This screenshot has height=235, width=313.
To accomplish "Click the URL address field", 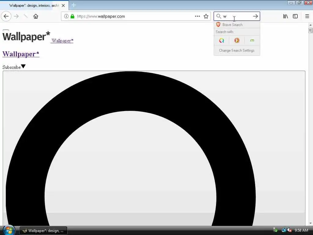I will coord(136,17).
